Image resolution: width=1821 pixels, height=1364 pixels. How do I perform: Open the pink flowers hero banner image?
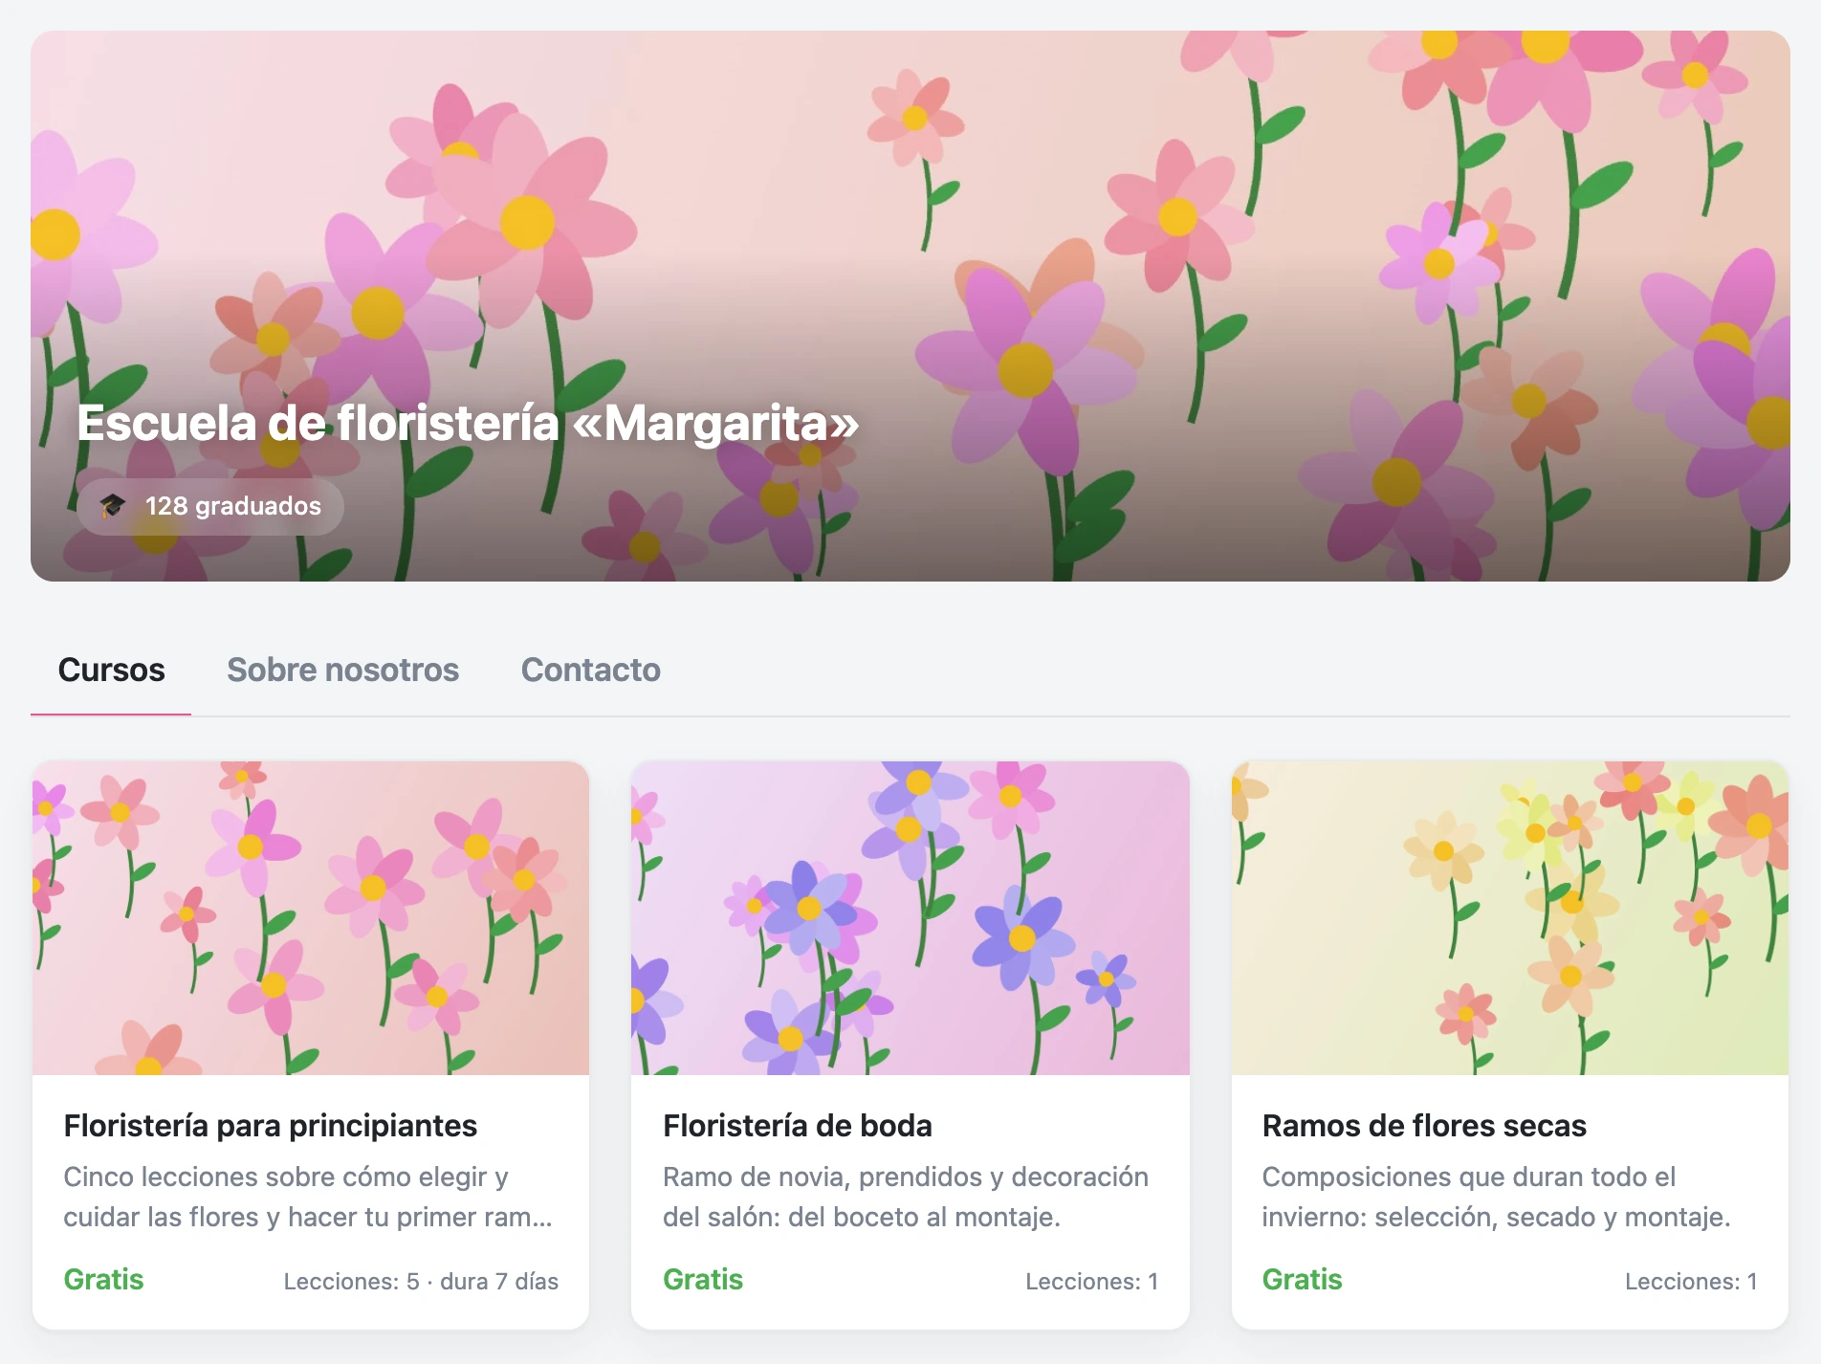coord(910,305)
